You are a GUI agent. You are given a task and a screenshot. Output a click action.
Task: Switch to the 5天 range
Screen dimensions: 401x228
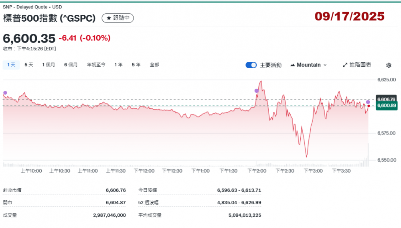point(29,65)
